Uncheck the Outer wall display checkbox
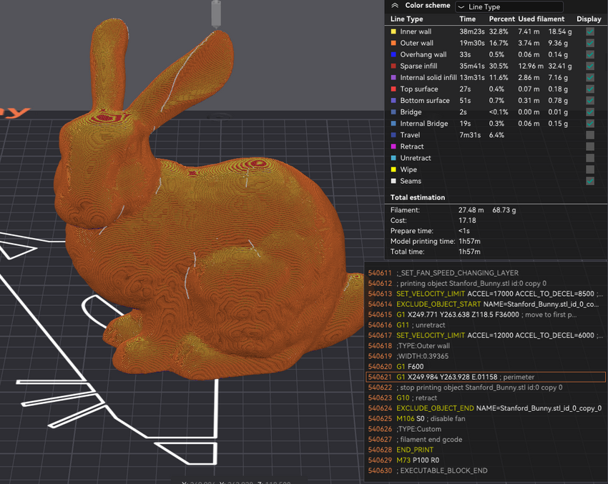The height and width of the screenshot is (484, 608). tap(589, 44)
